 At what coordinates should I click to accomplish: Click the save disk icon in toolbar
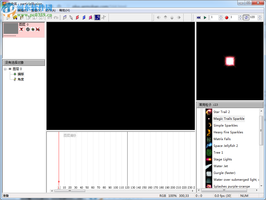22,17
